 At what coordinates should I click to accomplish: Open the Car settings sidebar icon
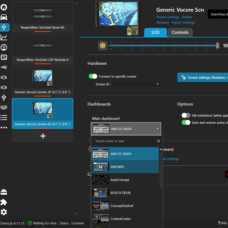[4, 17]
